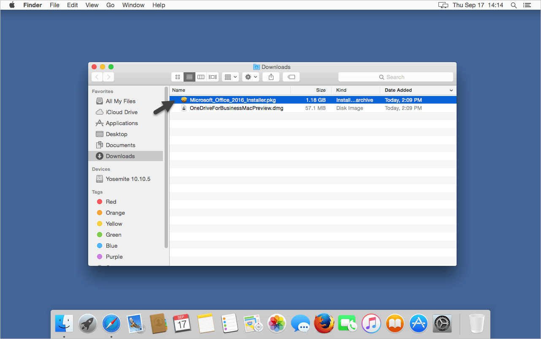Sort files by Kind column
The width and height of the screenshot is (541, 339).
[356, 90]
